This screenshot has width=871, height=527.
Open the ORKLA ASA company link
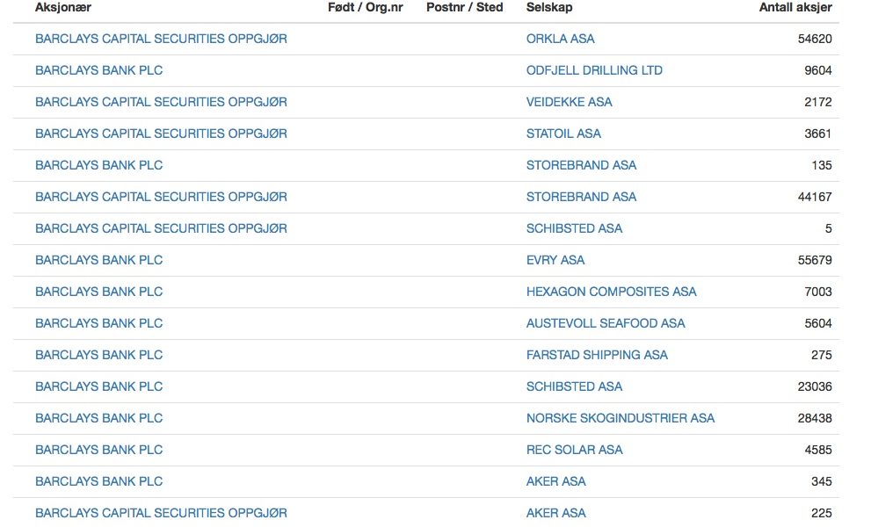560,39
